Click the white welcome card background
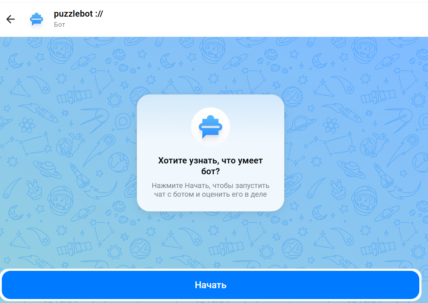 click(x=211, y=153)
